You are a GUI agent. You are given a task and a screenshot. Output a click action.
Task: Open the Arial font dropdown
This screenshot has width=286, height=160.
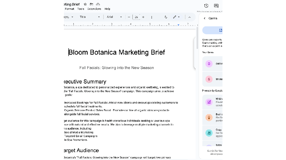[x=114, y=17]
